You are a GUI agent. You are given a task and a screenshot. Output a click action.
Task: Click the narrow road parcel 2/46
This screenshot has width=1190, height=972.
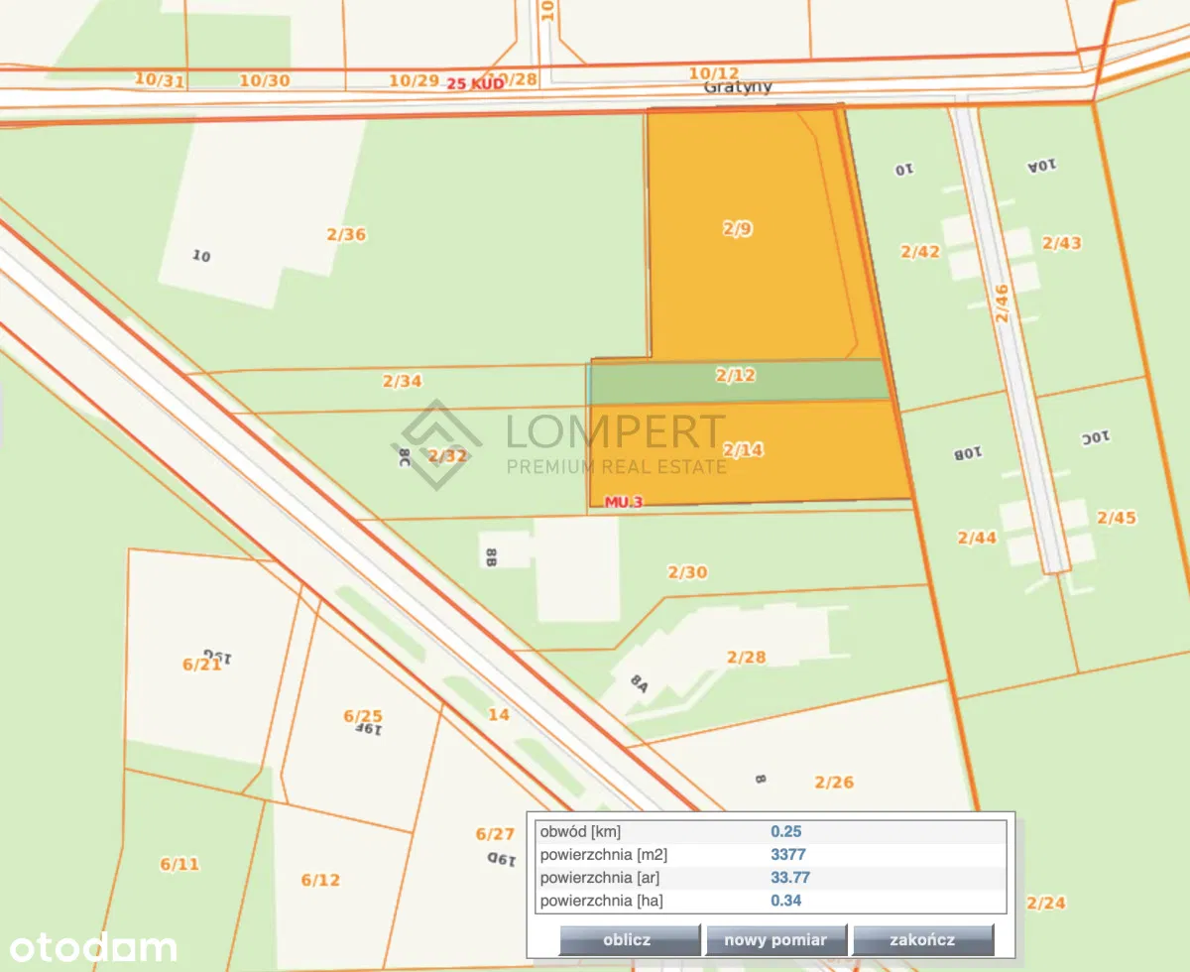(1003, 303)
